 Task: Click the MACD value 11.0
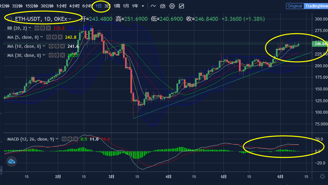(94, 139)
